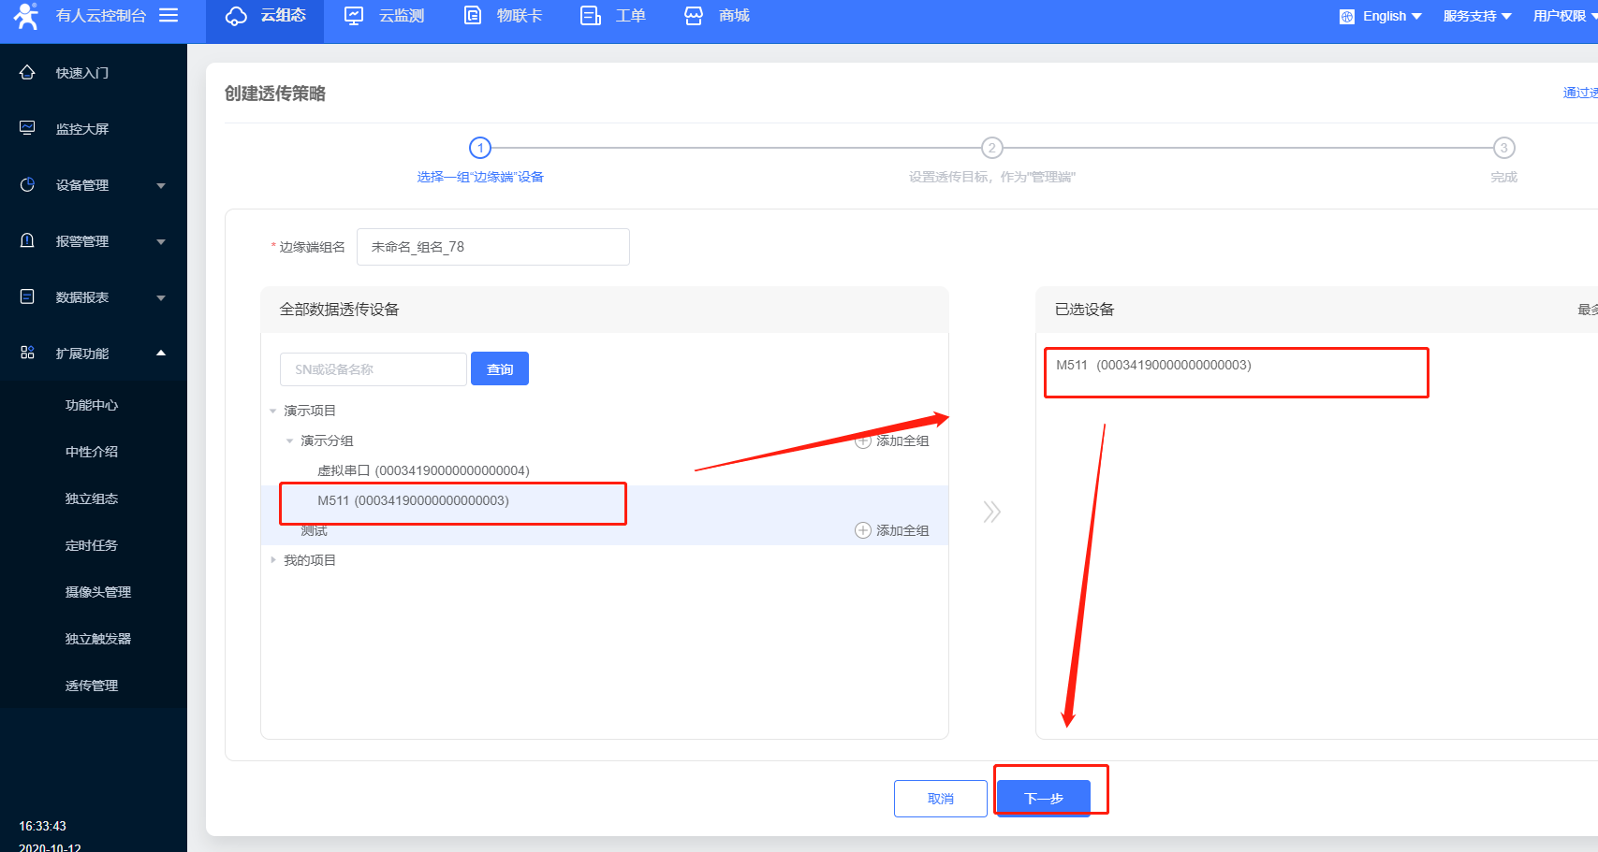
Task: Expand the 我的项目 tree node
Action: tap(273, 560)
